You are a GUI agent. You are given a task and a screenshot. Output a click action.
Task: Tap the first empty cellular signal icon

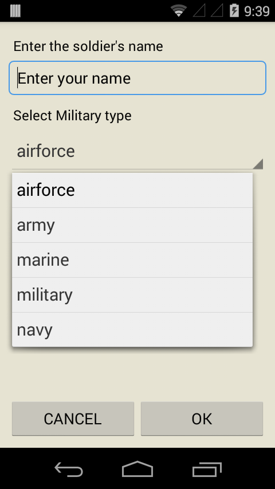pyautogui.click(x=199, y=11)
